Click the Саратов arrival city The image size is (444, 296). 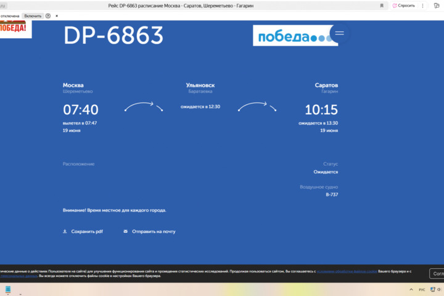[x=326, y=85]
